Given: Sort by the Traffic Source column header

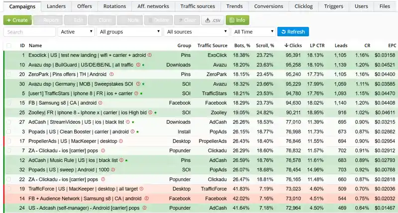Looking at the screenshot, I should [x=212, y=46].
